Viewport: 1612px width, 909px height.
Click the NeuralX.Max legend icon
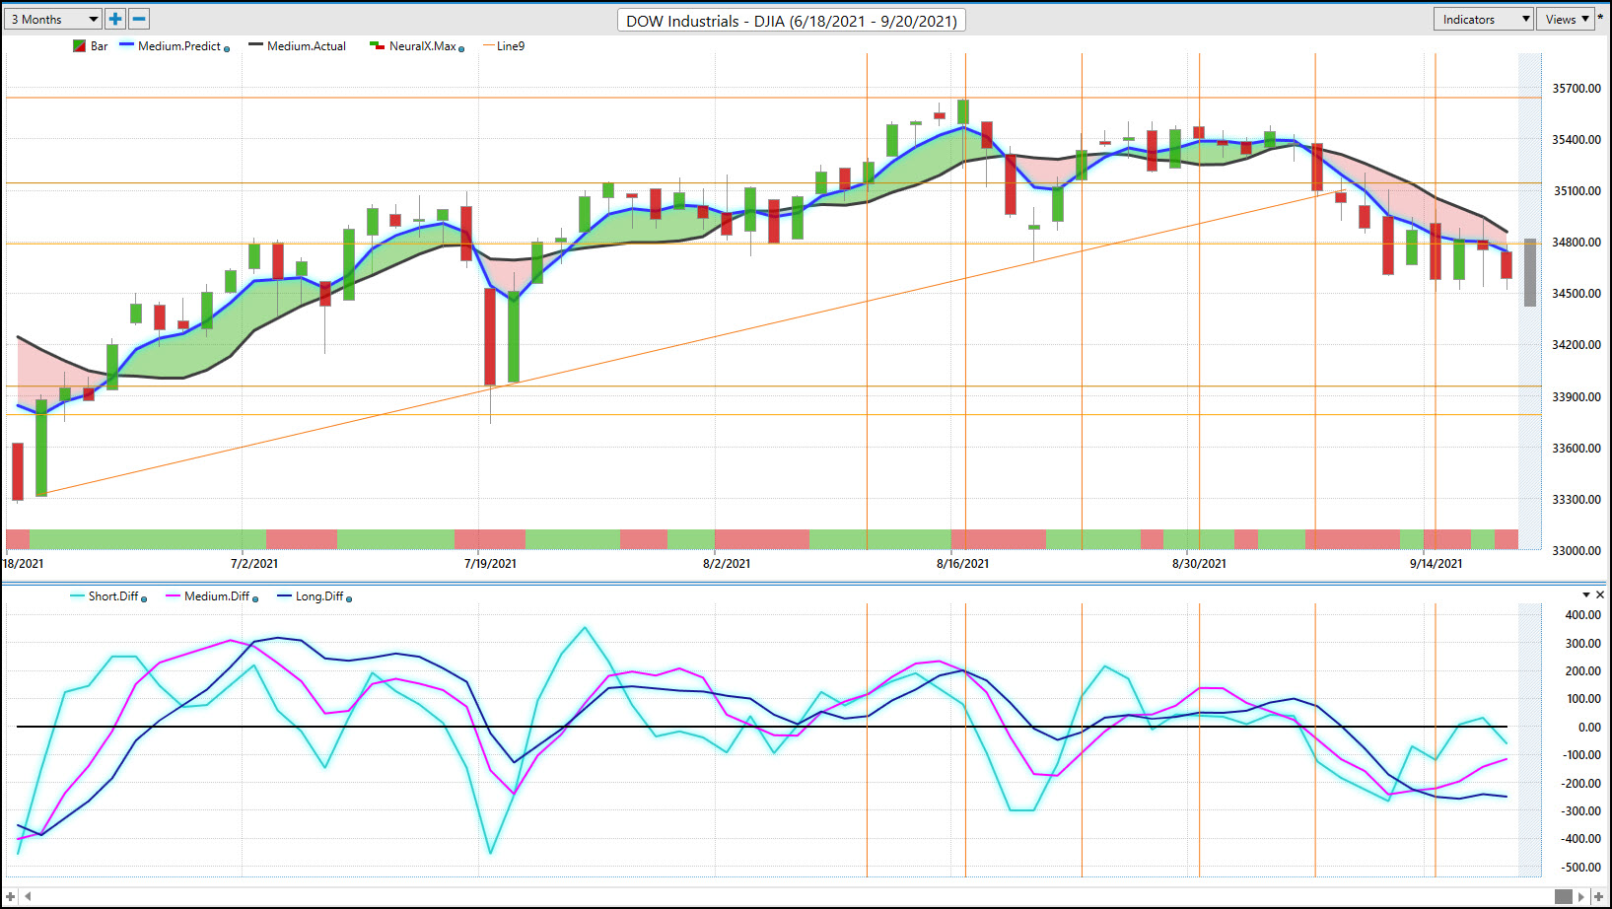click(377, 46)
